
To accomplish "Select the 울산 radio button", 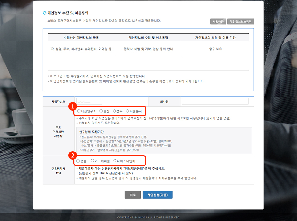I will [101, 111].
